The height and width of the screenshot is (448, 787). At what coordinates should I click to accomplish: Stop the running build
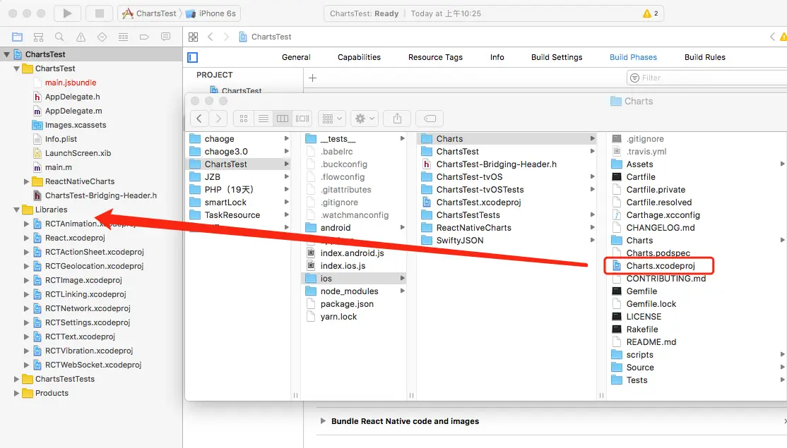coord(100,13)
